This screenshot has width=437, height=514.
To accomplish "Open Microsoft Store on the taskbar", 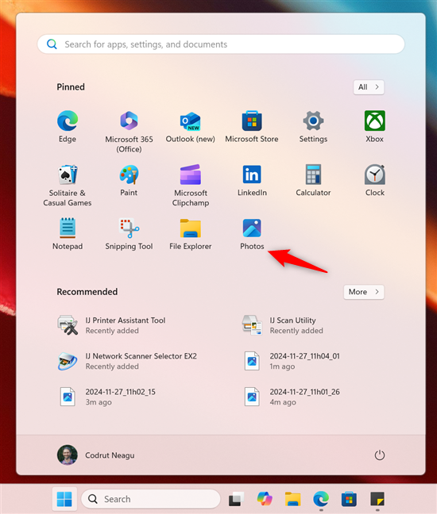I will 349,499.
